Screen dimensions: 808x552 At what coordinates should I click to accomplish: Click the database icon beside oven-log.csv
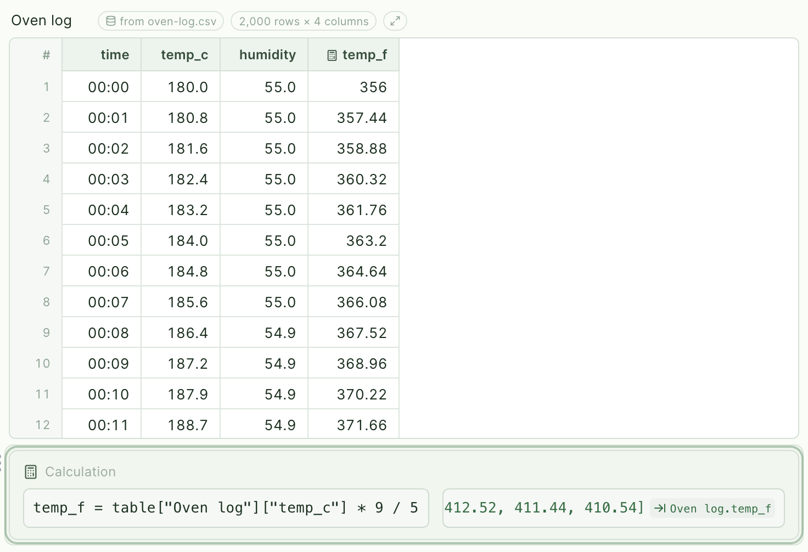pyautogui.click(x=111, y=21)
